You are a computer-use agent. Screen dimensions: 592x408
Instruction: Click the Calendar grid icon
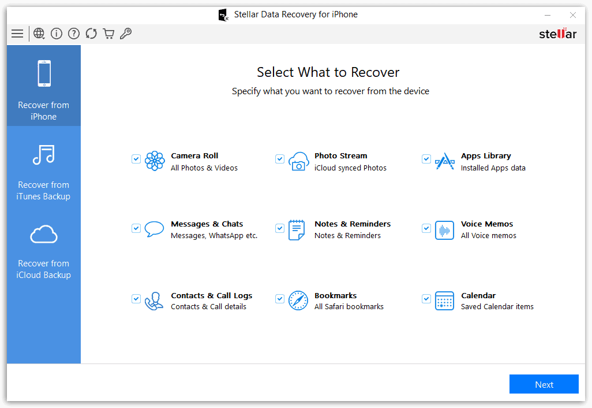click(444, 301)
